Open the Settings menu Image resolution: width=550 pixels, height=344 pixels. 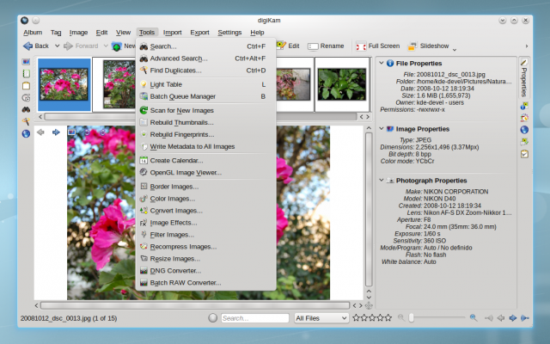click(229, 32)
